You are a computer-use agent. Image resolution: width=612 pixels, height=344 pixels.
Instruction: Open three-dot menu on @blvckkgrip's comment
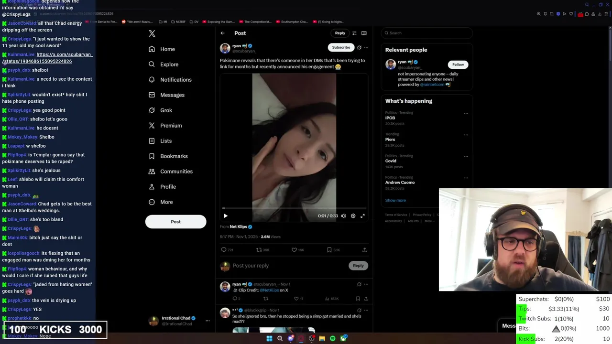[x=366, y=311]
